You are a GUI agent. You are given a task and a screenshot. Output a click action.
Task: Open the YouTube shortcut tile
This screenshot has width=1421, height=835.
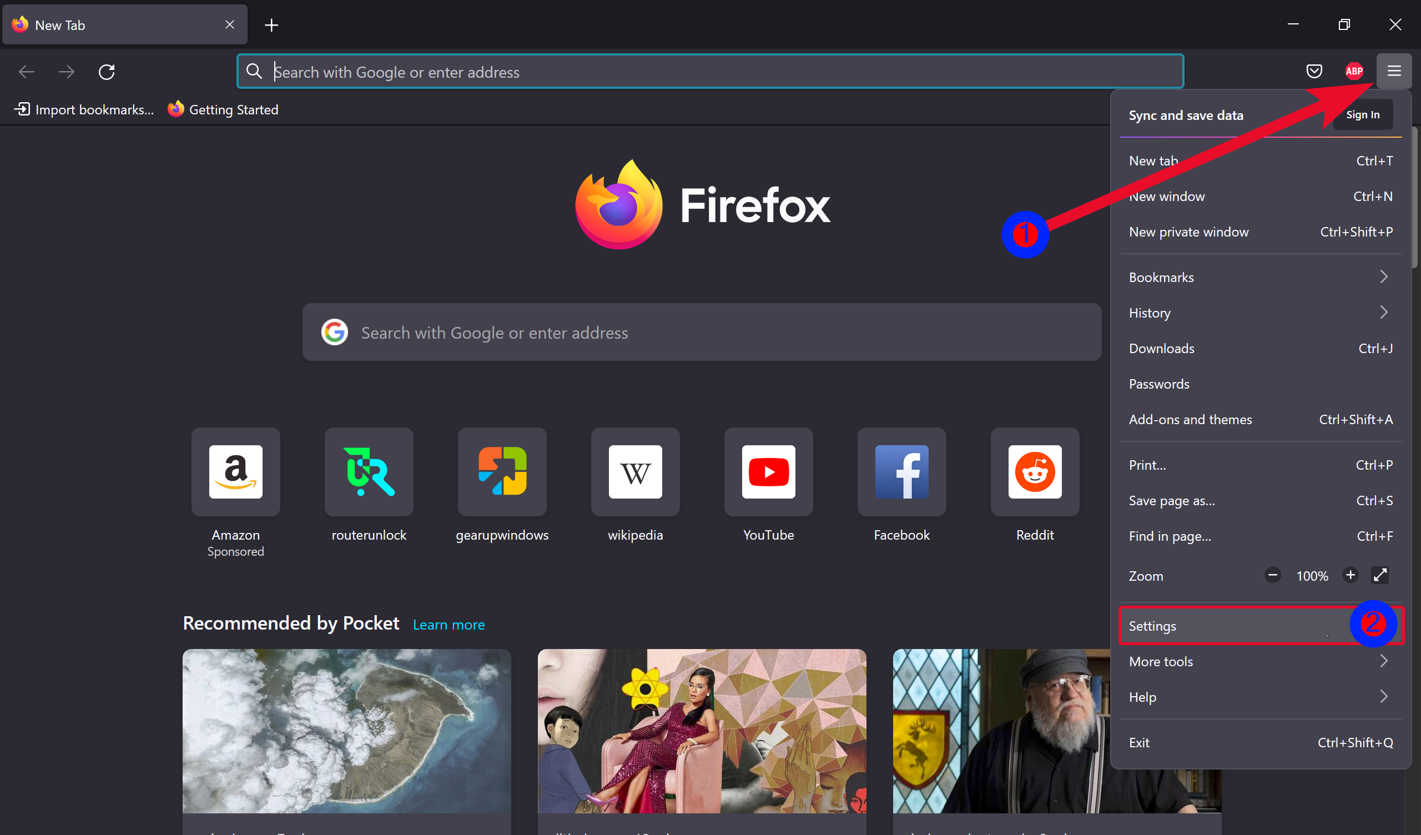click(769, 472)
